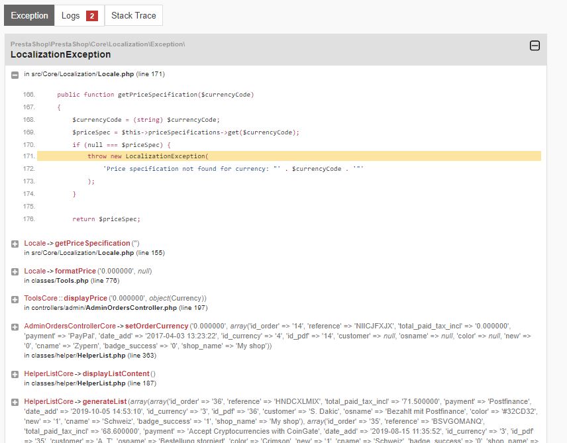Click the formatPrice method name

76,271
